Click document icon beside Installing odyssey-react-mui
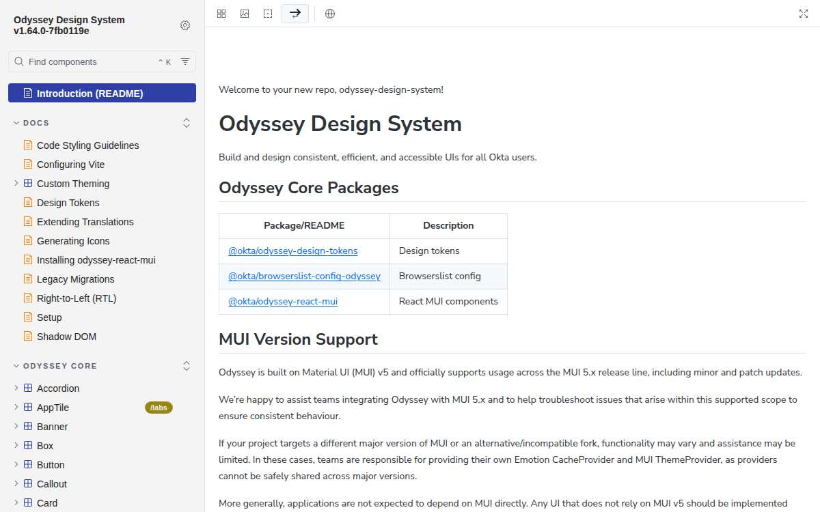The width and height of the screenshot is (820, 512). click(28, 260)
